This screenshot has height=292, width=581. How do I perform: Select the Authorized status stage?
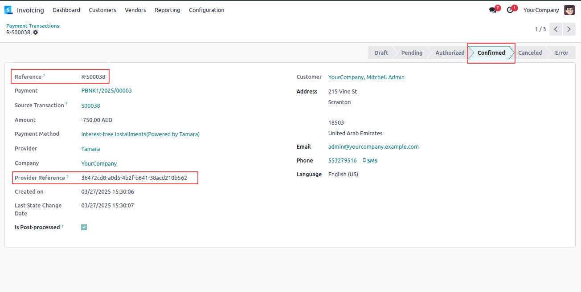450,53
